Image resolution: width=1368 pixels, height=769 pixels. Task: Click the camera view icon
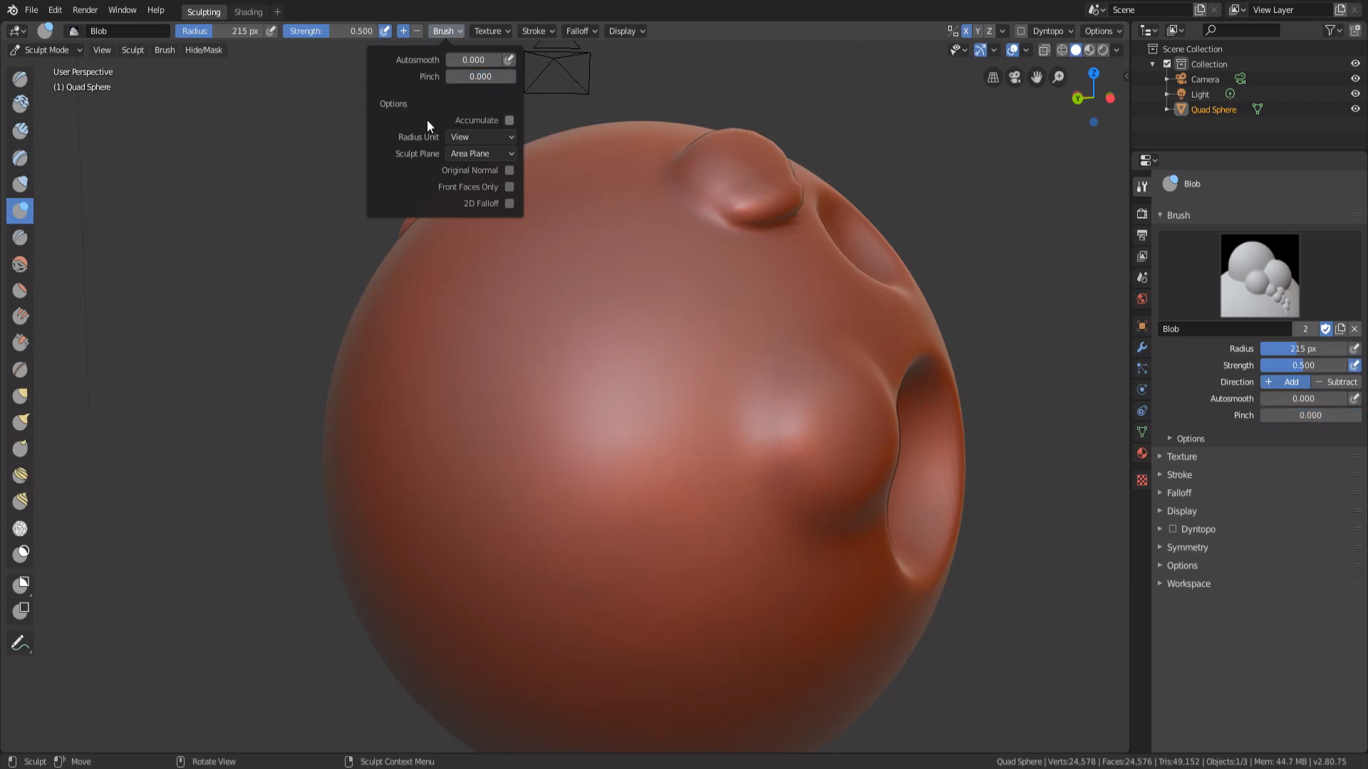[1015, 77]
